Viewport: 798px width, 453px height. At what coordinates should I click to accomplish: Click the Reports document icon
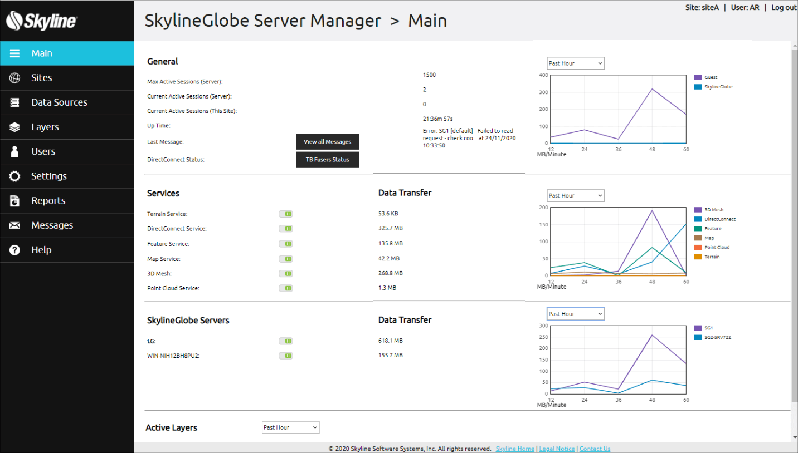[15, 201]
